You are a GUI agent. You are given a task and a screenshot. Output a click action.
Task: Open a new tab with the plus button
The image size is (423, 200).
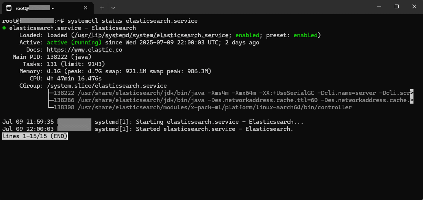pos(102,8)
